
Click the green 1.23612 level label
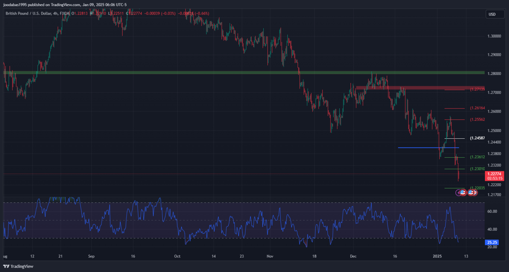pos(477,157)
